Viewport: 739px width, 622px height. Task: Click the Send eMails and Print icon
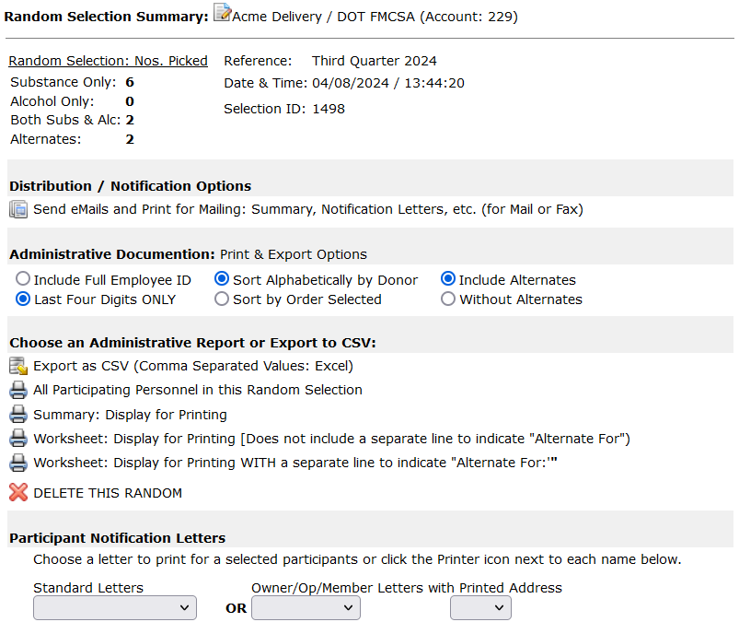click(18, 209)
